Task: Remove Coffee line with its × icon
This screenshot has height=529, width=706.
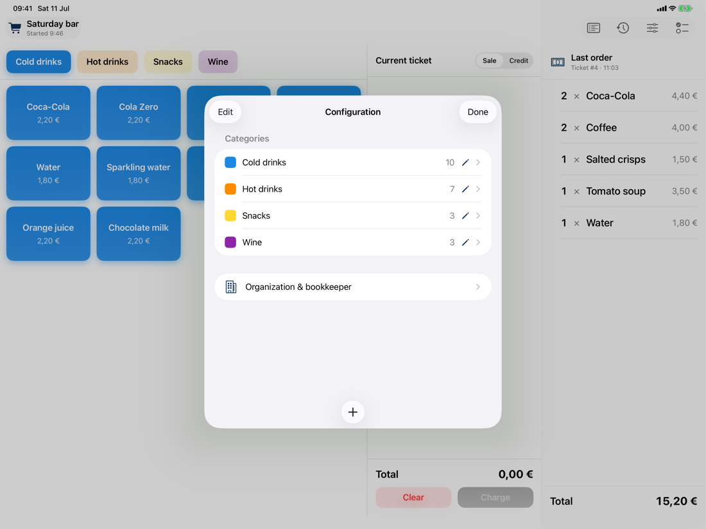Action: click(x=576, y=128)
